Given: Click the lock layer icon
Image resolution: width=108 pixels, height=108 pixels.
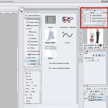Looking at the screenshot, I should (96, 92).
